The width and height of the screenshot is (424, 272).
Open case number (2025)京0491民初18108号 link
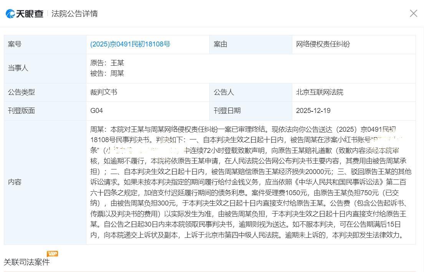130,44
